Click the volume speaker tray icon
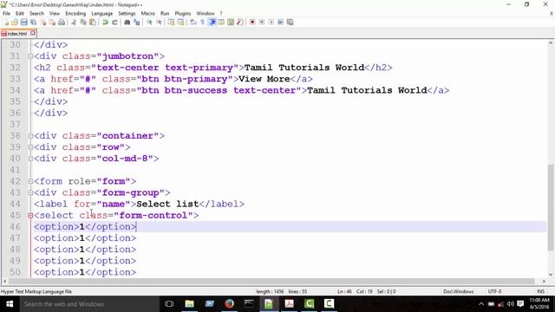The image size is (555, 312). [510, 304]
